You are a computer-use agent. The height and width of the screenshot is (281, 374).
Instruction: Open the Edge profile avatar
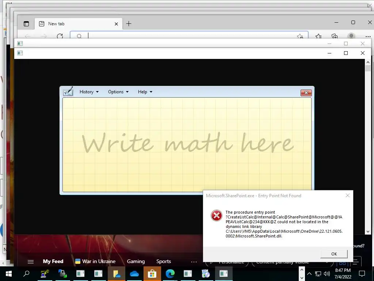pos(351,36)
